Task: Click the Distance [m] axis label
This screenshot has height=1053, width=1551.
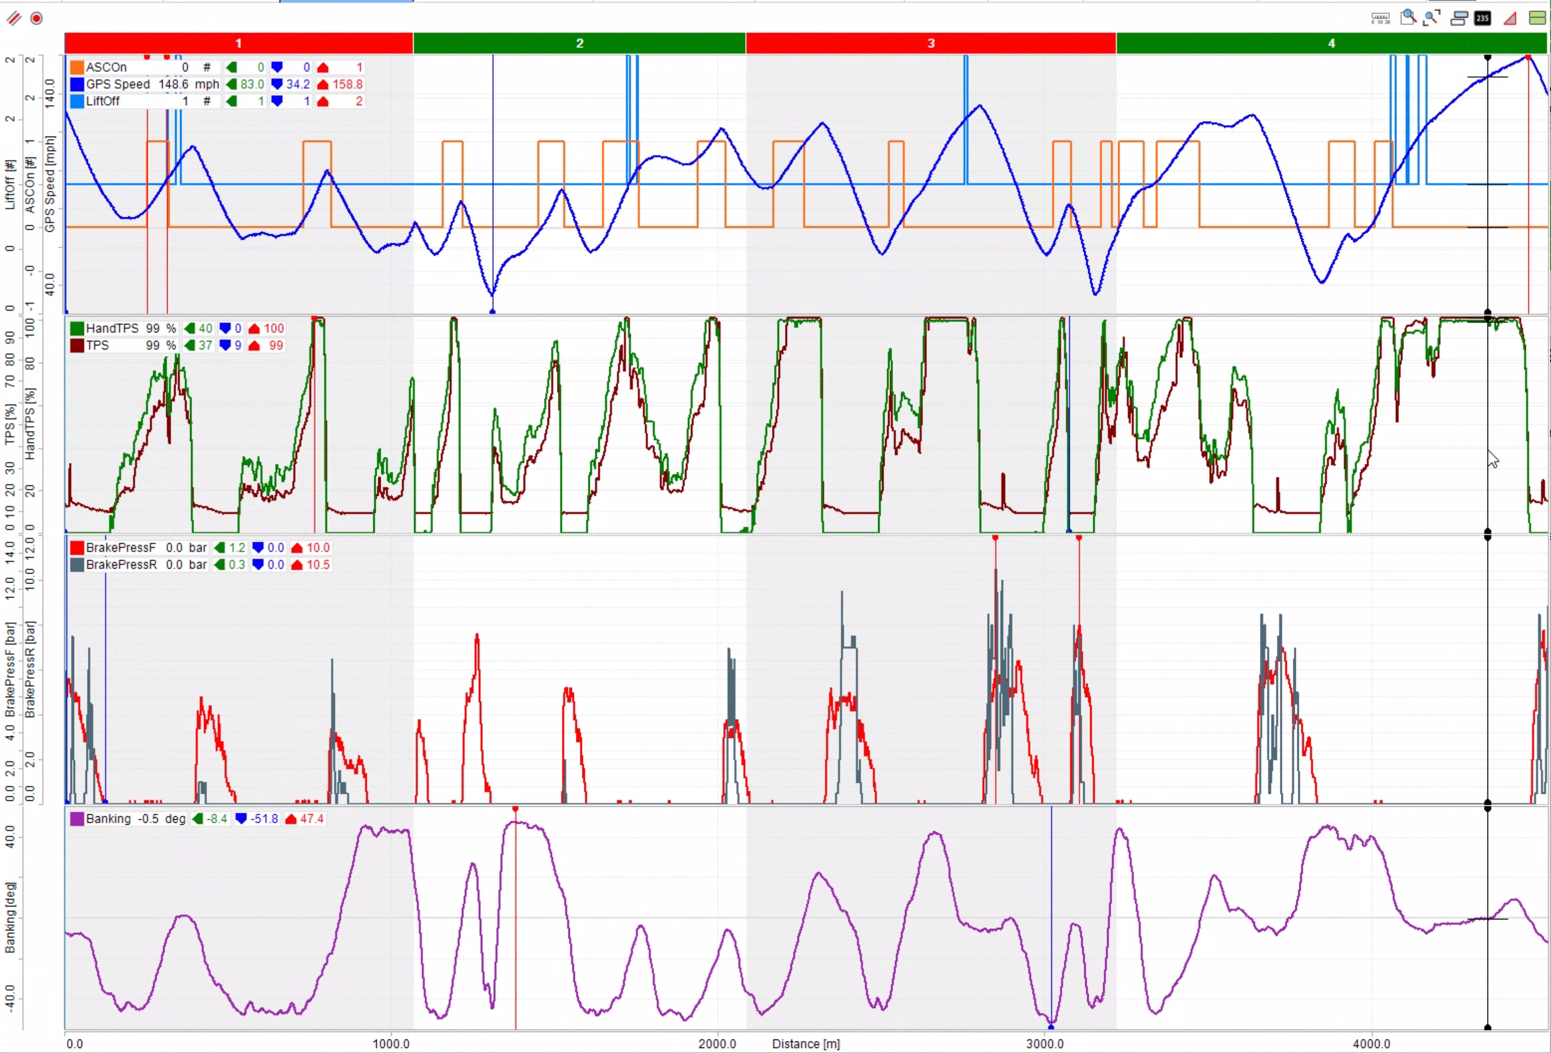Action: click(806, 1043)
